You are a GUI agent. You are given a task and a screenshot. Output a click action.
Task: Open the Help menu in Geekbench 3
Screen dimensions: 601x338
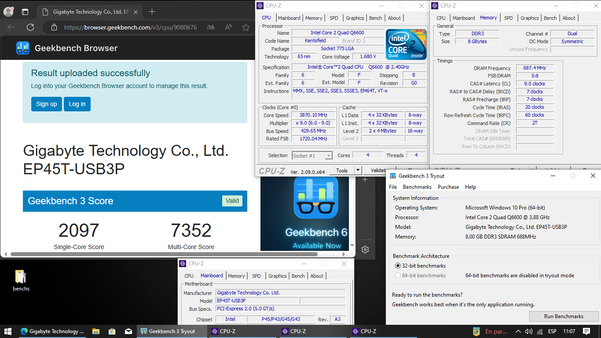click(x=470, y=187)
